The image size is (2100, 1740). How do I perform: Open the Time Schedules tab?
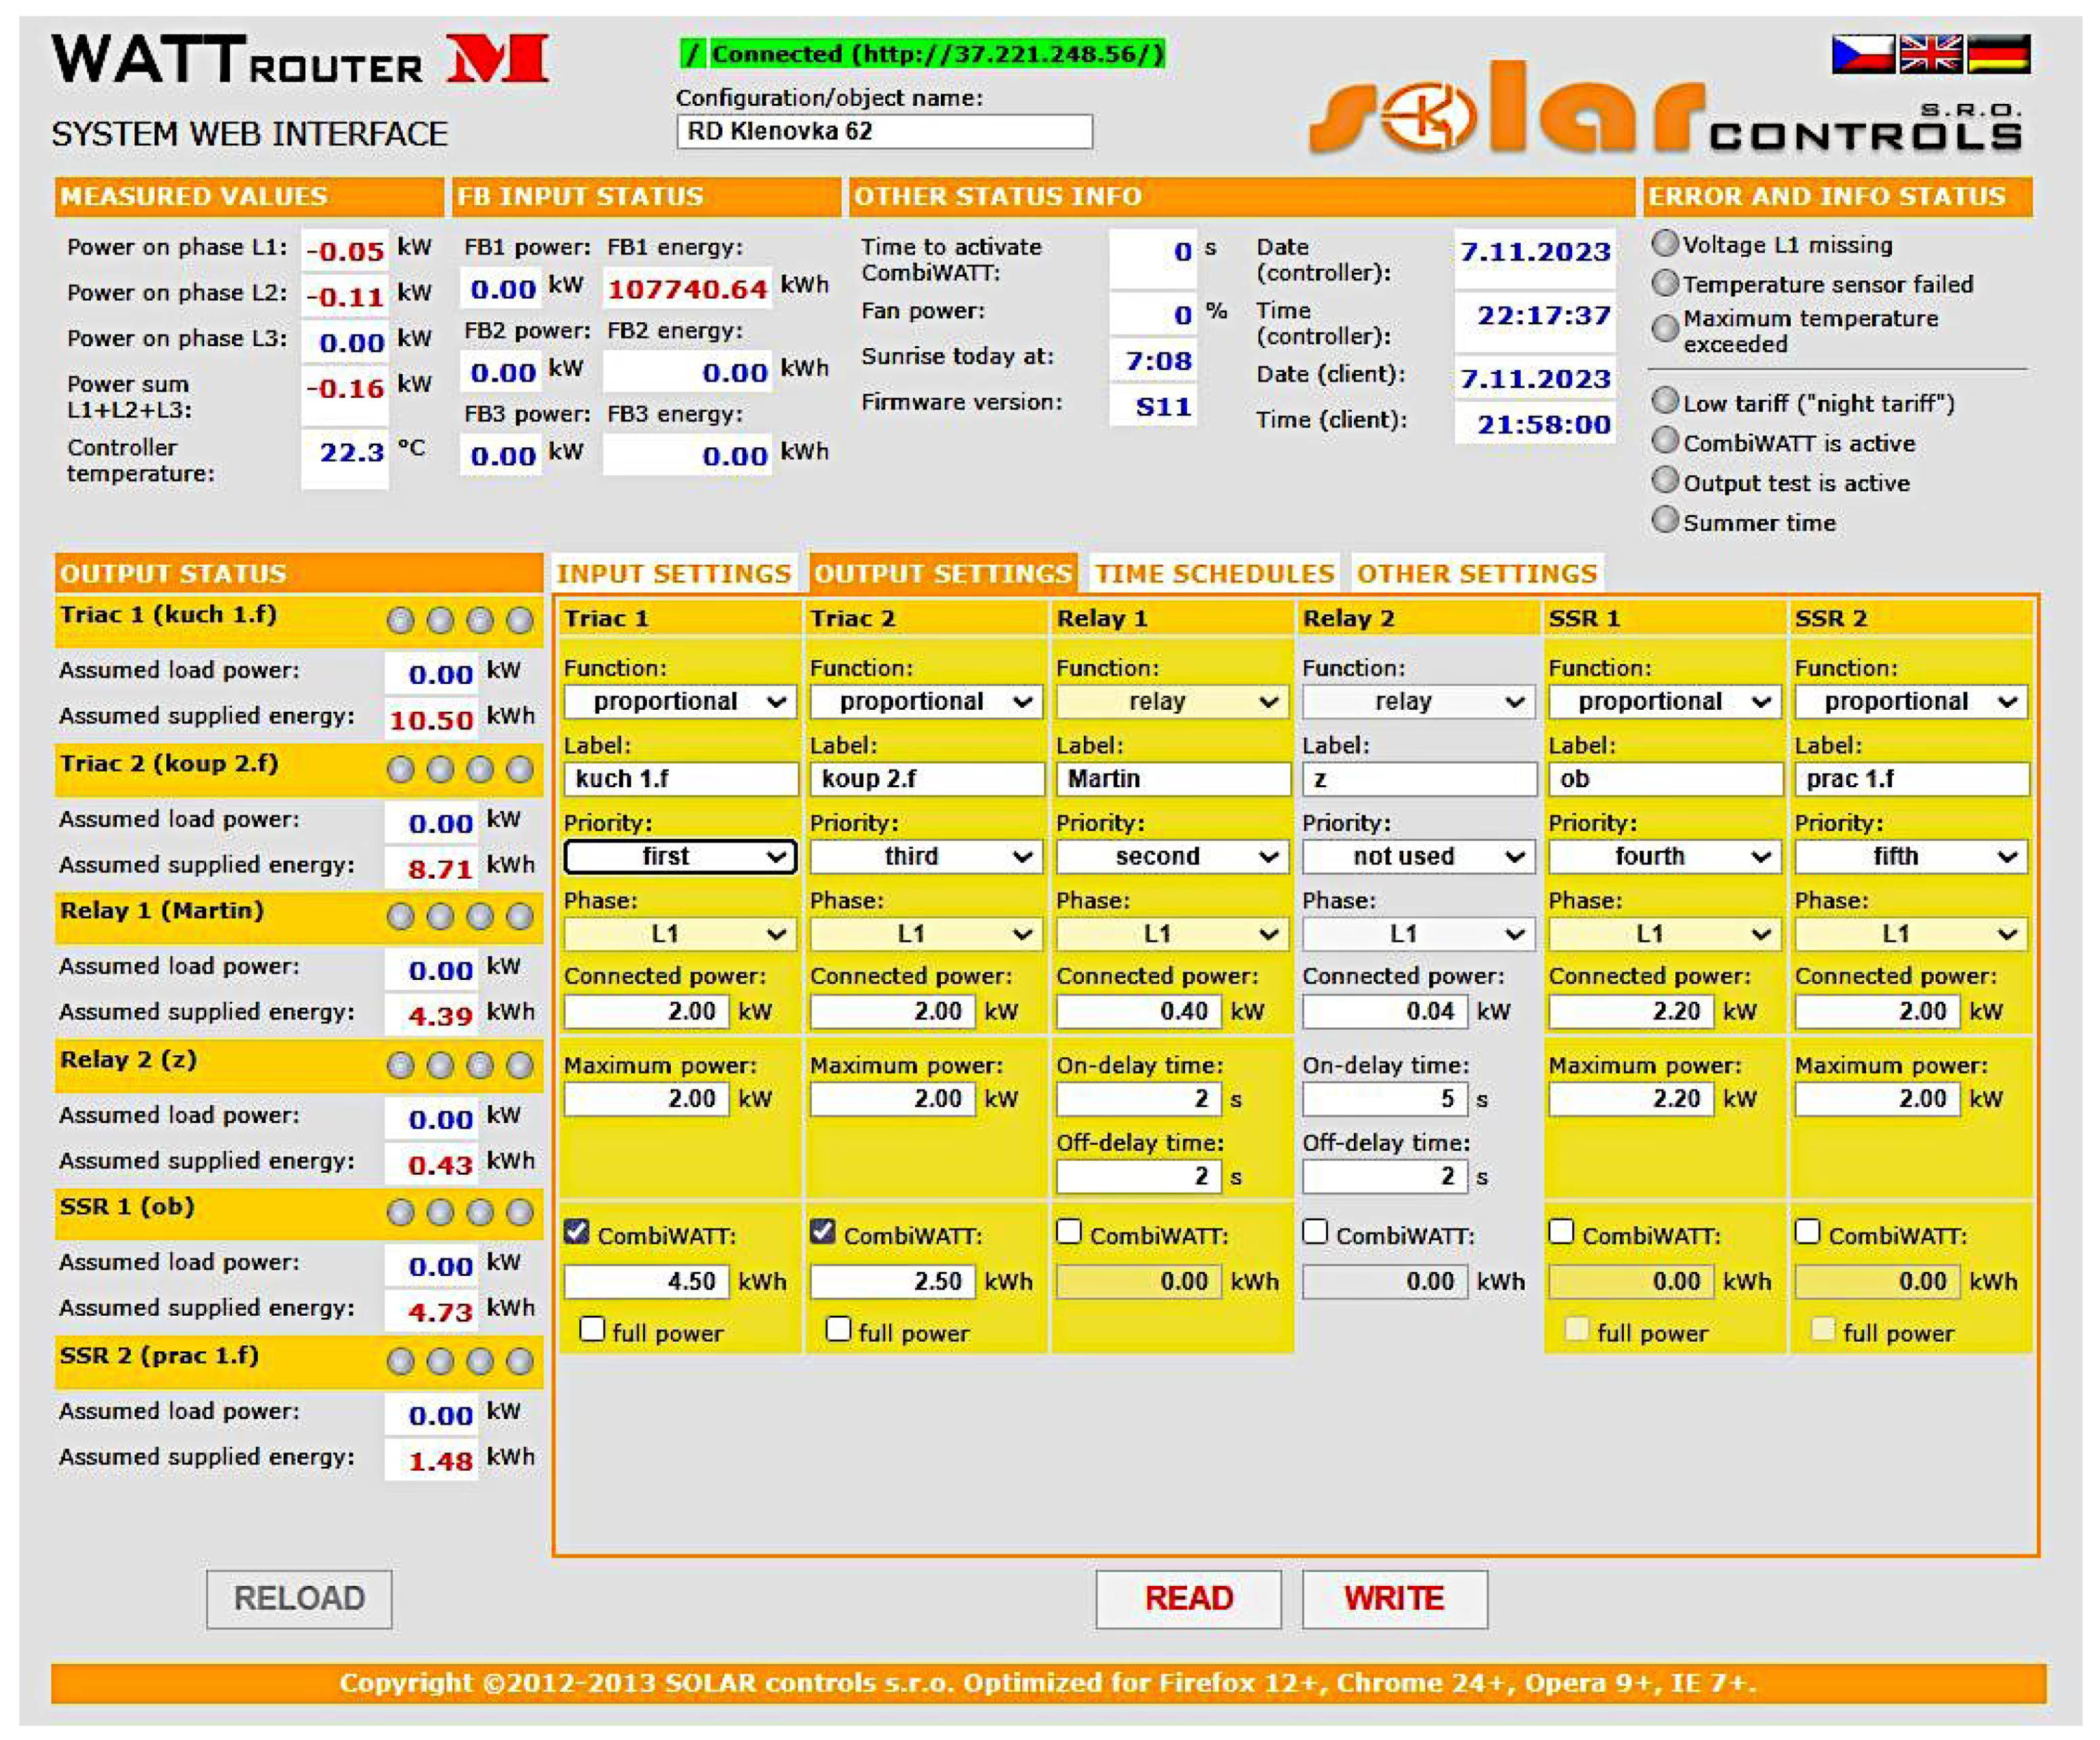pos(1214,573)
